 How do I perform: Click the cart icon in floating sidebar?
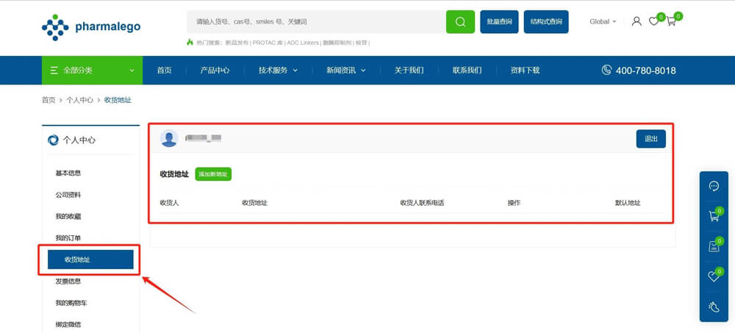[x=714, y=216]
